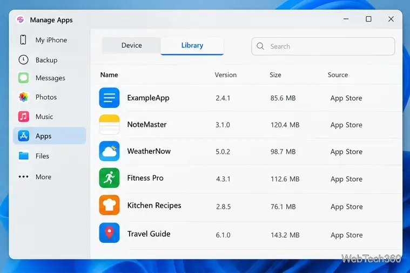Image resolution: width=410 pixels, height=273 pixels.
Task: Sort by the Source column header
Action: click(338, 75)
